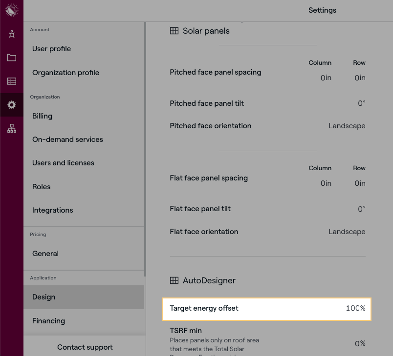
Task: Click the Aurora sunburst logo icon
Action: click(12, 10)
